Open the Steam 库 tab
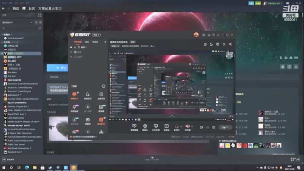This screenshot has width=304, height=171. coord(24,8)
